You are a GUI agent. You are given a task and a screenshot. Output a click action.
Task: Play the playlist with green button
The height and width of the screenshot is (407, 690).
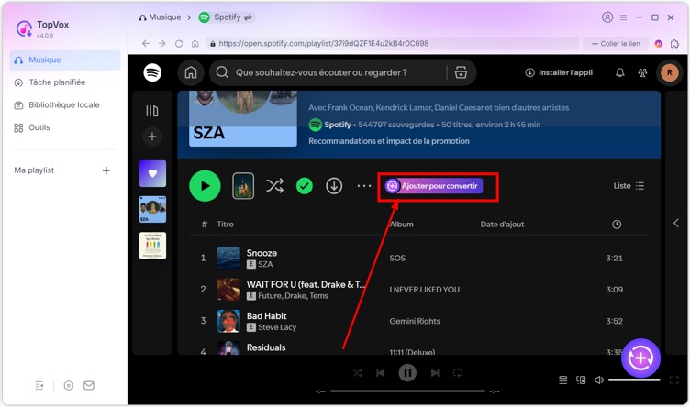(x=205, y=186)
